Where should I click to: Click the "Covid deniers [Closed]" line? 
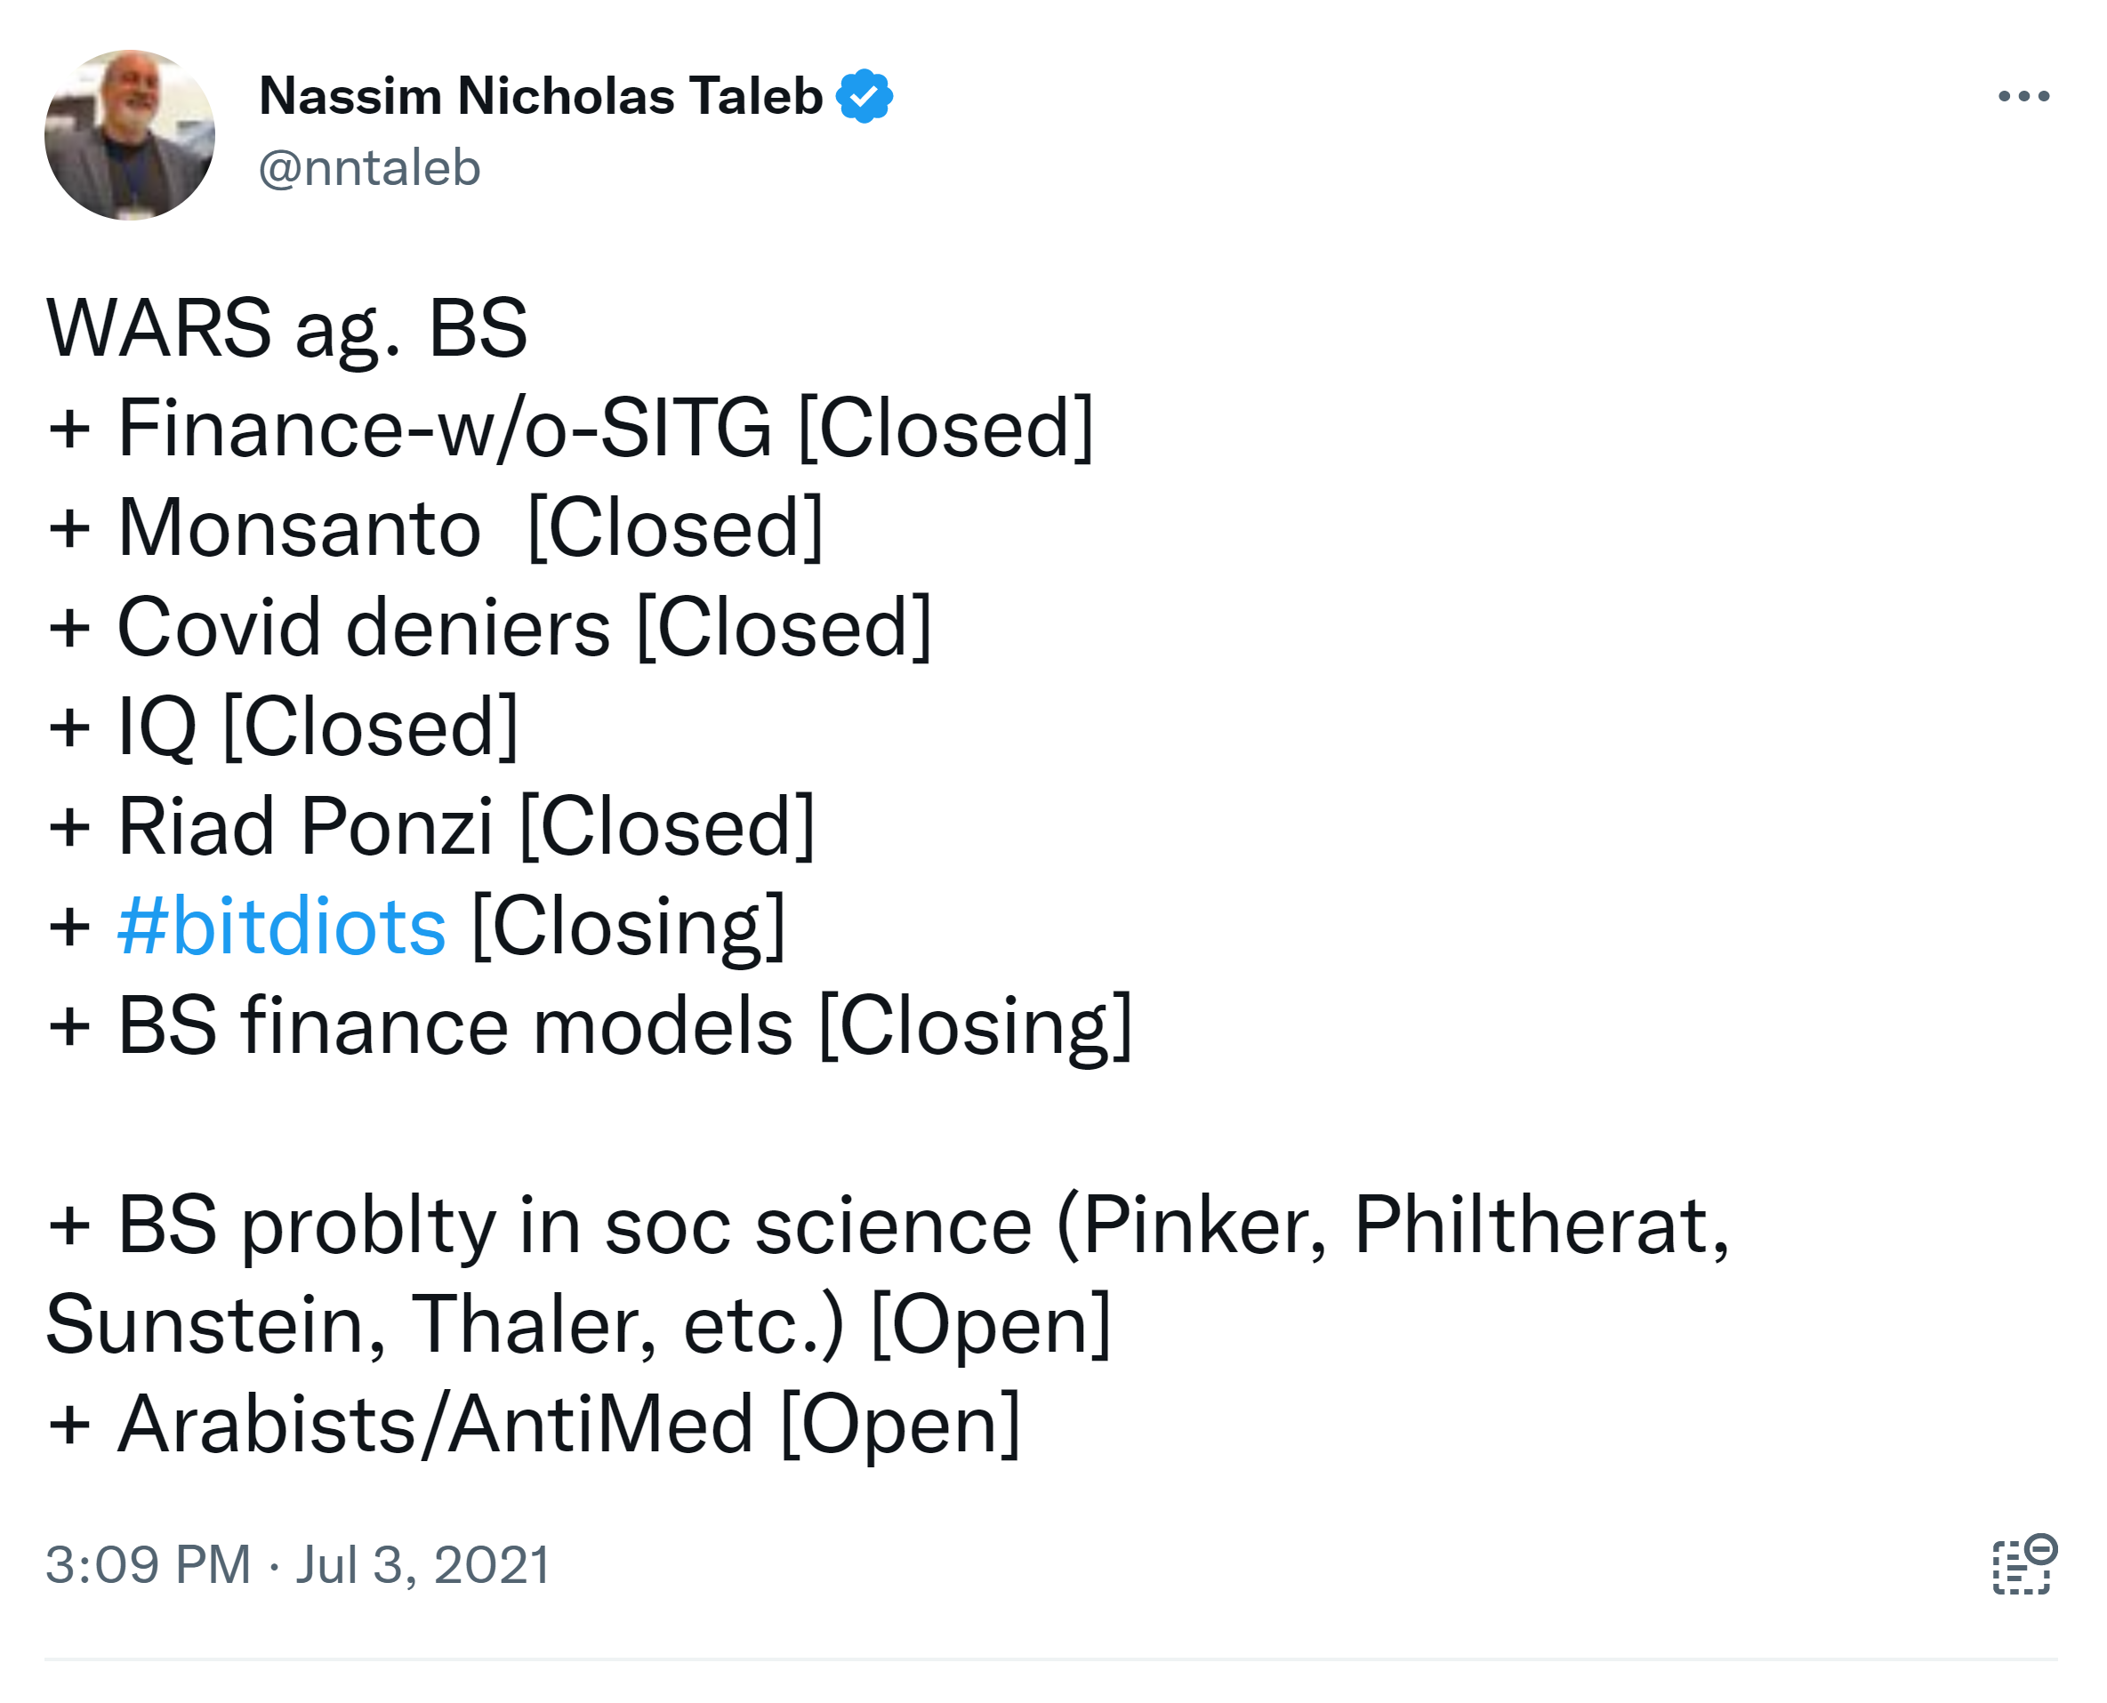coord(524,628)
